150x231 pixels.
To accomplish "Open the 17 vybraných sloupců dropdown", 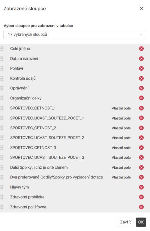I will (x=75, y=34).
